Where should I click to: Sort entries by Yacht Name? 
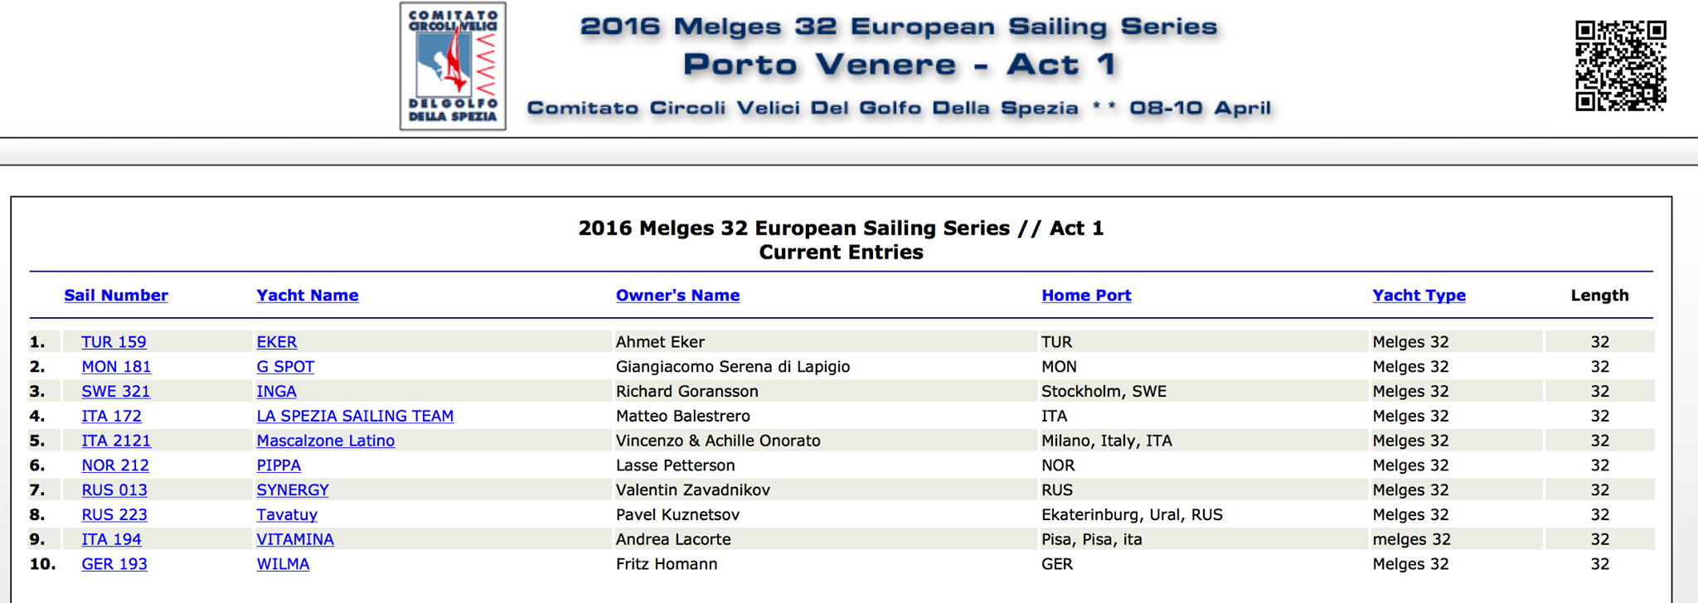(308, 296)
